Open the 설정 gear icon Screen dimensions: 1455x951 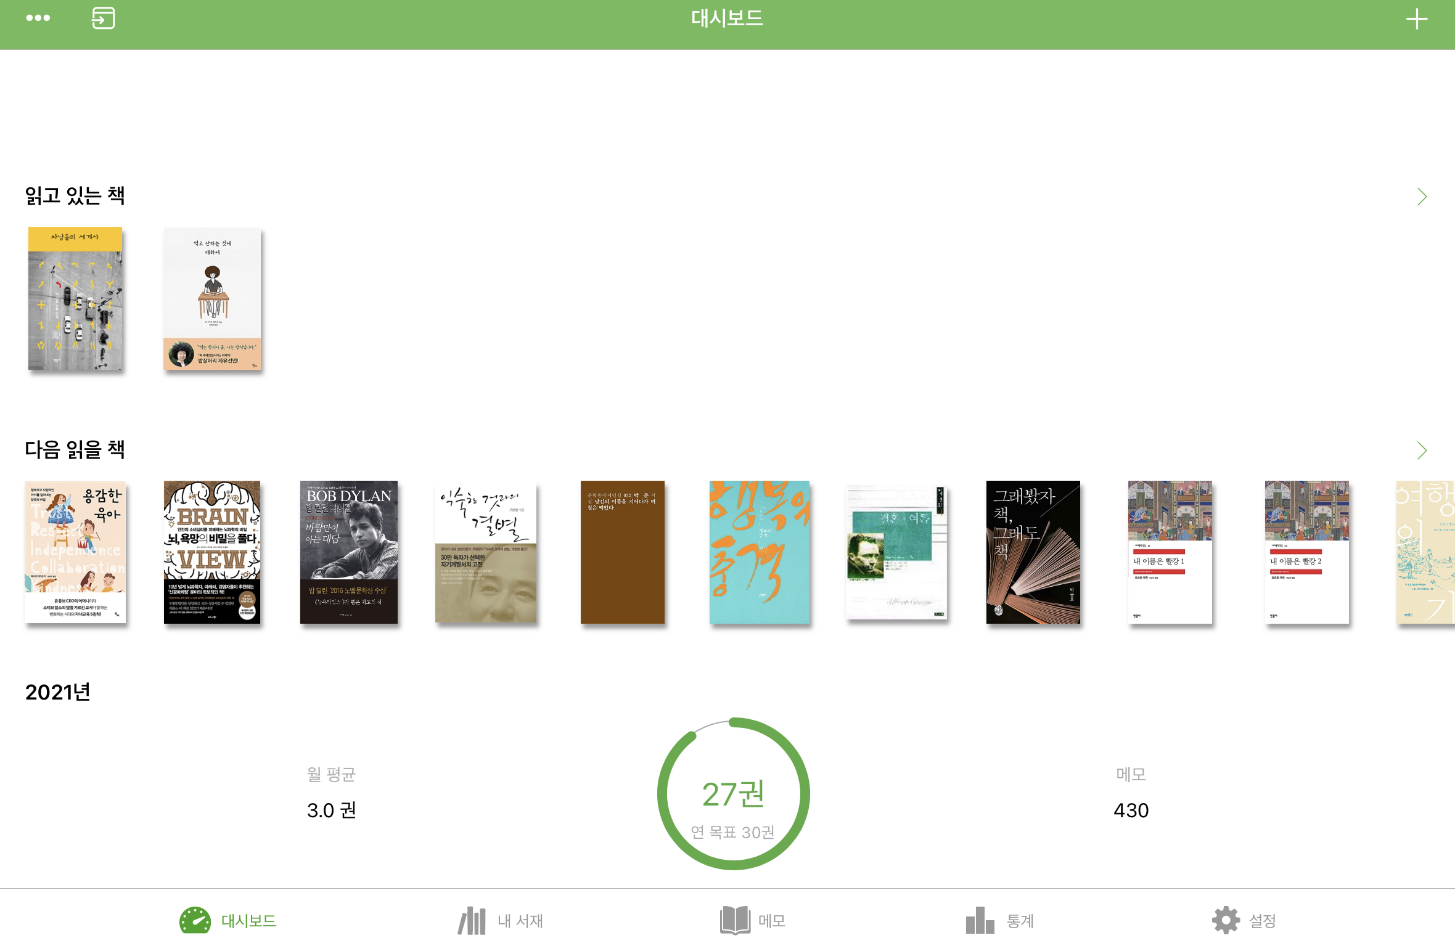(1226, 920)
